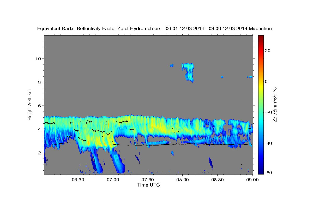Click the 07:00 time tick label
The width and height of the screenshot is (313, 209).
click(113, 180)
